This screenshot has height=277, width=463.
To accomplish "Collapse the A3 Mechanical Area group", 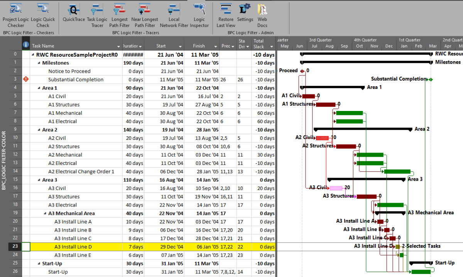I will (45, 213).
